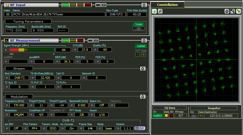Click the PLP info button
The width and height of the screenshot is (243, 135).
(139, 128)
